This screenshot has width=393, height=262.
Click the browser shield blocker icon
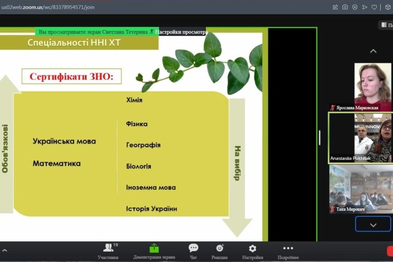point(355,7)
